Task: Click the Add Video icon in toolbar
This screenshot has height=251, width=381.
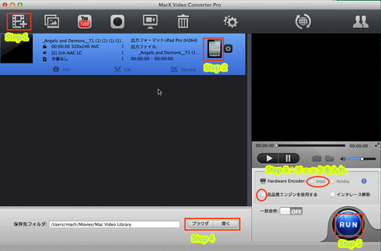Action: [x=19, y=22]
